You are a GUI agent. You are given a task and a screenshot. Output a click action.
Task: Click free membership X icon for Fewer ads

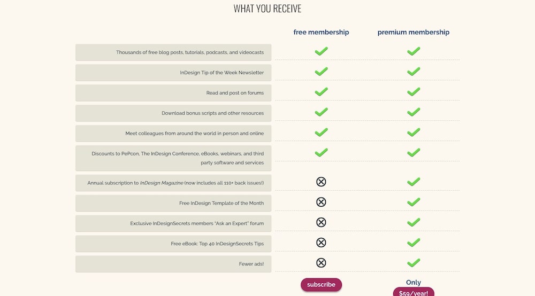(321, 263)
